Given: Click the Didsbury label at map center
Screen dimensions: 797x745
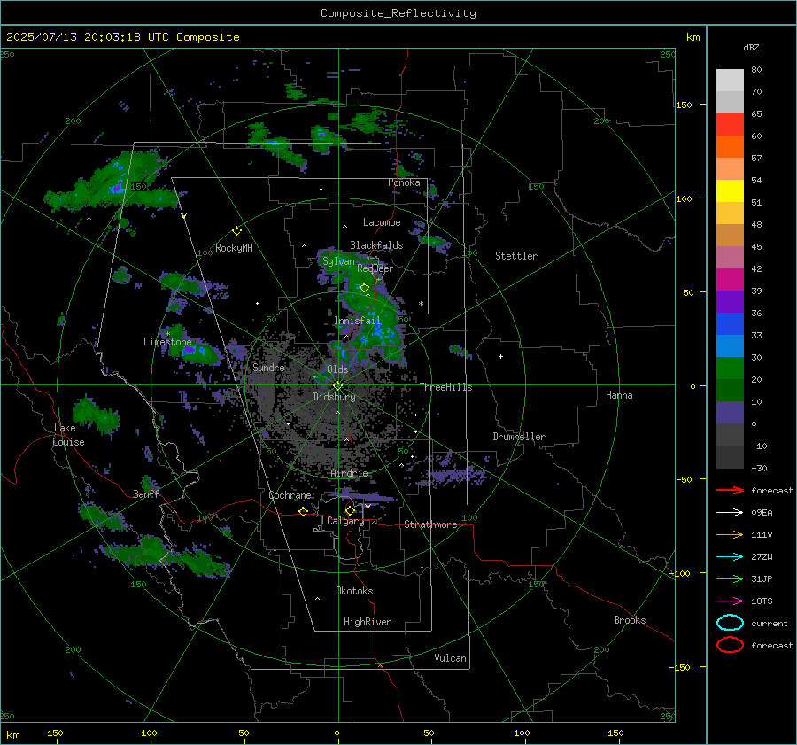Looking at the screenshot, I should click(334, 397).
